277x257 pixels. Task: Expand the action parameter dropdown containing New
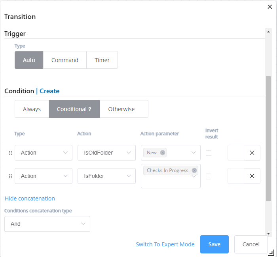194,153
